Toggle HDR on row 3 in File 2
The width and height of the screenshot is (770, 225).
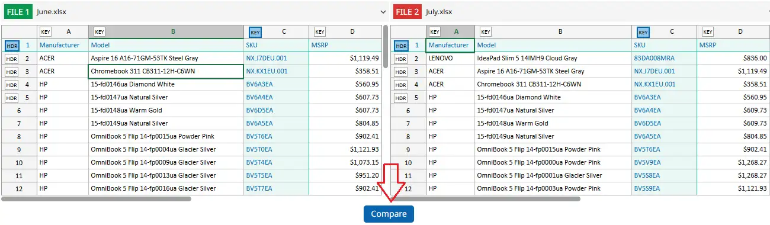coord(401,72)
